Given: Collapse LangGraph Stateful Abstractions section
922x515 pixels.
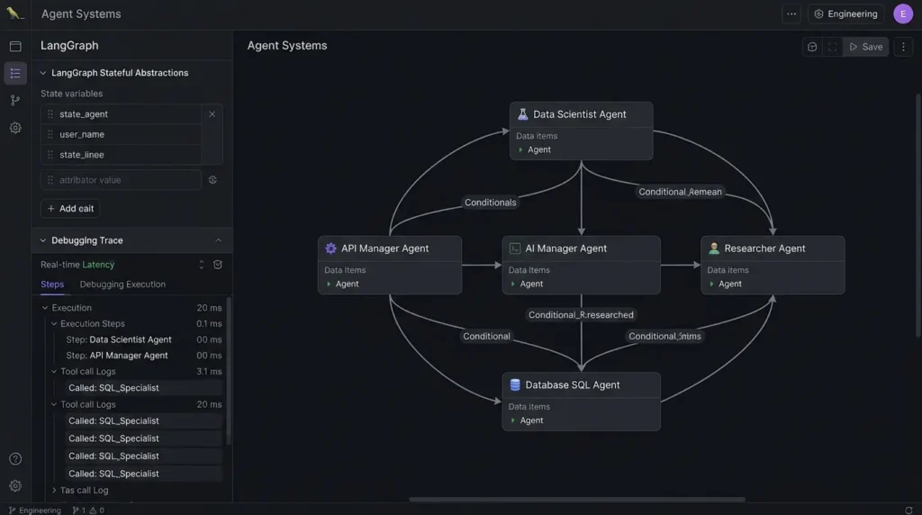Looking at the screenshot, I should coord(43,73).
